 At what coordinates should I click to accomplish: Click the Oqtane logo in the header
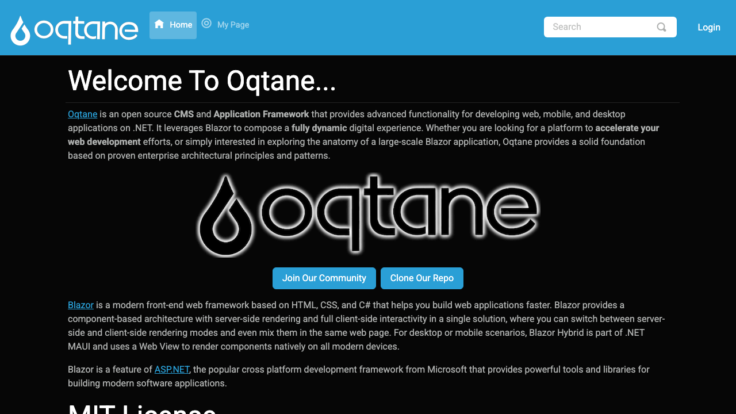point(74,30)
